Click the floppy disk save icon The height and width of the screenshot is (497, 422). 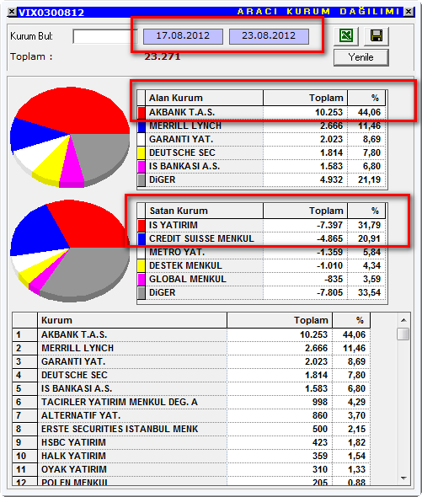click(x=377, y=36)
